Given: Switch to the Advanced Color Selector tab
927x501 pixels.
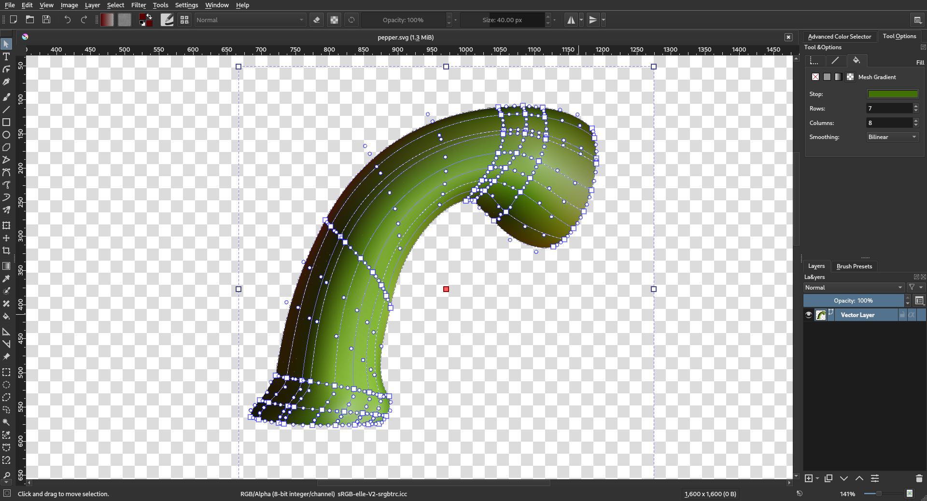Looking at the screenshot, I should tap(839, 37).
